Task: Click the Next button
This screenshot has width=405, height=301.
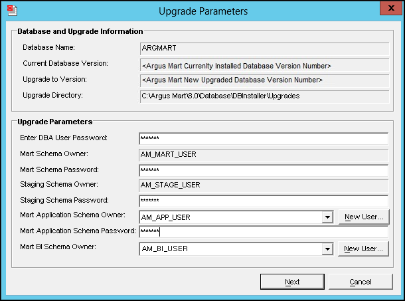Action: [x=292, y=282]
